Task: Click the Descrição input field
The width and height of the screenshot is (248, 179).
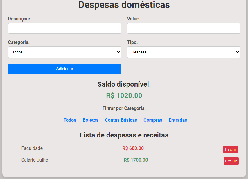Action: click(64, 28)
